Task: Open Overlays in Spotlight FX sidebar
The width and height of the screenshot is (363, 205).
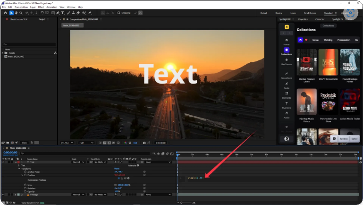Action: [x=287, y=105]
